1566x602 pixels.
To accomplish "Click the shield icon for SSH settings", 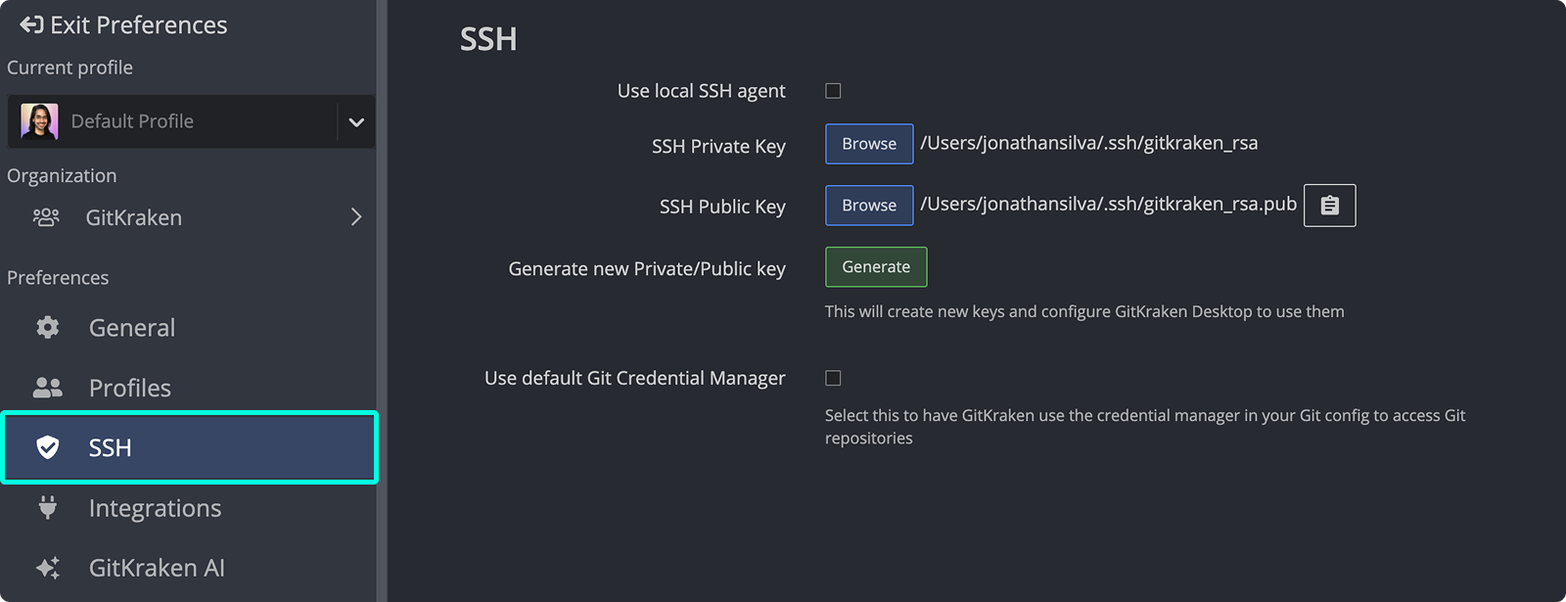I will click(x=46, y=447).
